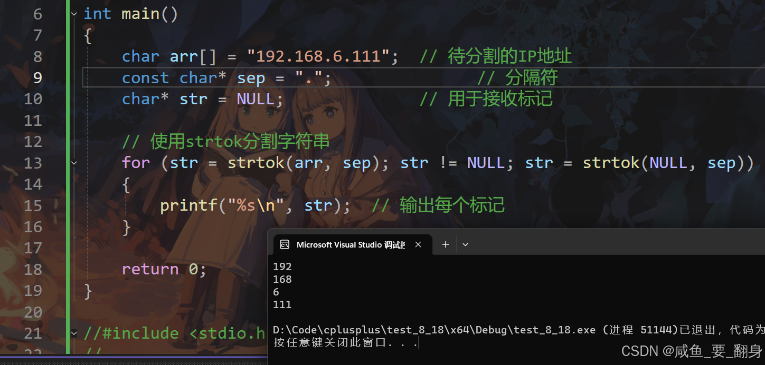Click line number 6 in the gutter
The height and width of the screenshot is (365, 765).
pos(37,14)
